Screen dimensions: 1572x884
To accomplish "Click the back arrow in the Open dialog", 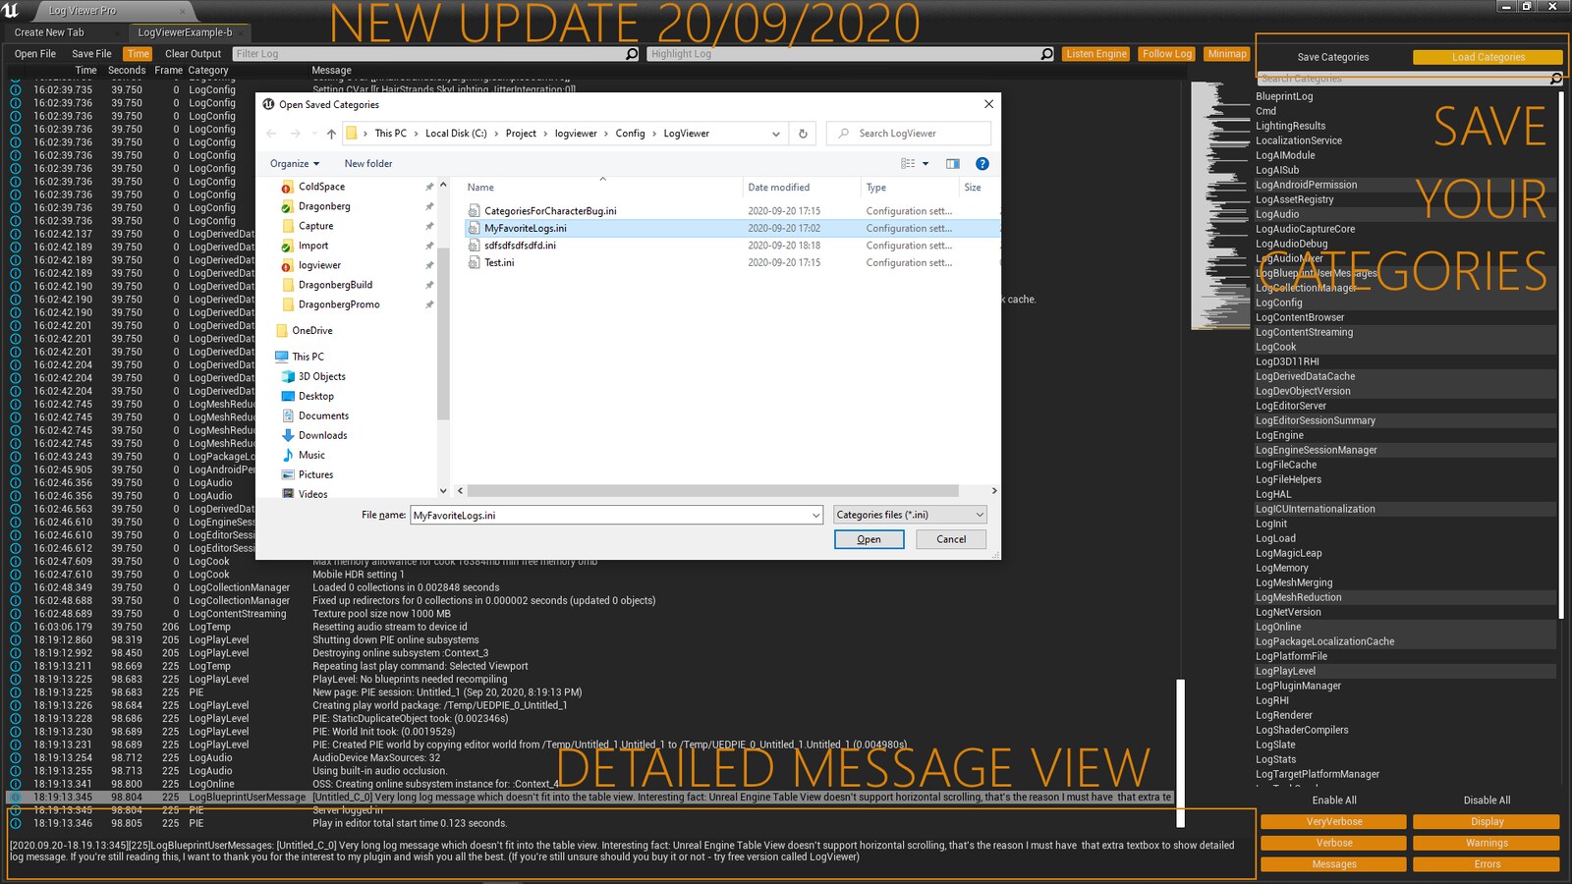I will [271, 133].
